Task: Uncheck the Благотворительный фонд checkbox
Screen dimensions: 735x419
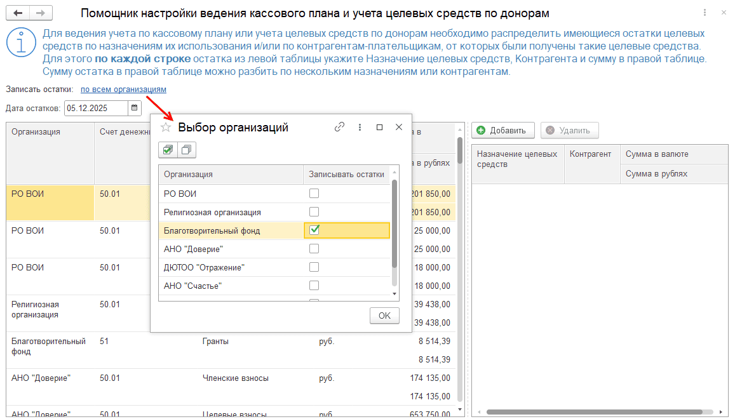Action: pyautogui.click(x=314, y=230)
